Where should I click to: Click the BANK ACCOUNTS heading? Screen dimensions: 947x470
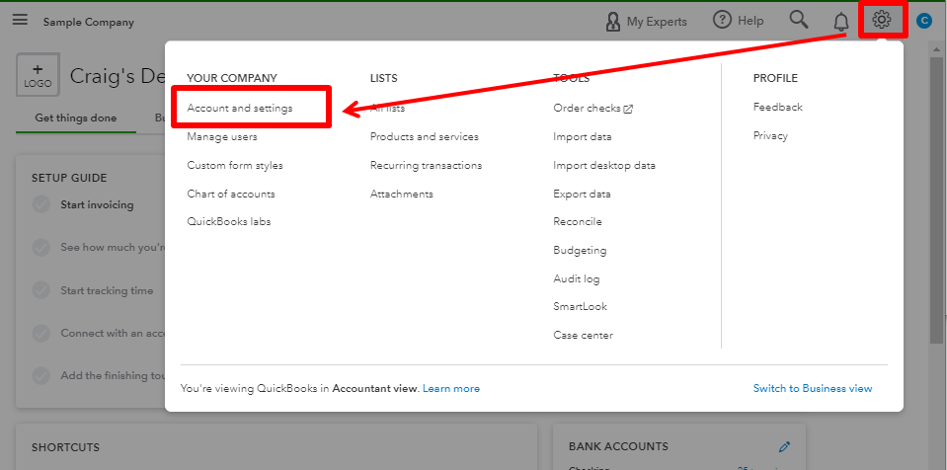click(618, 446)
